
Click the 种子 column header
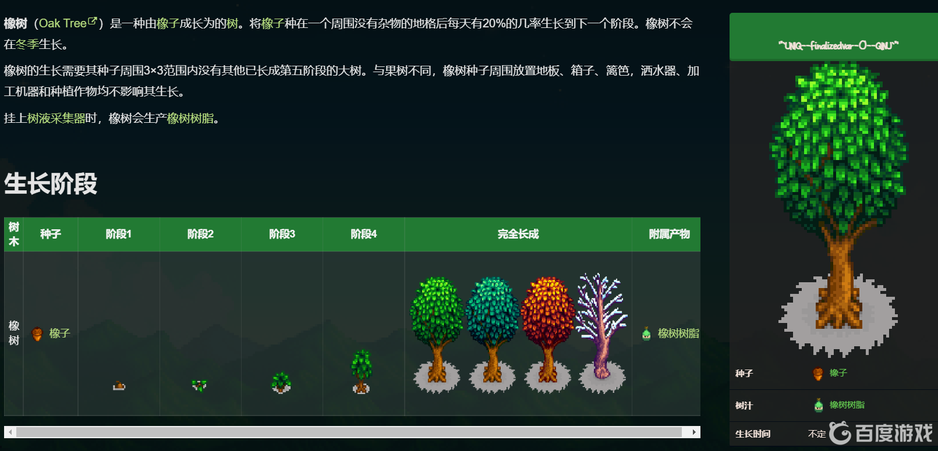point(51,234)
